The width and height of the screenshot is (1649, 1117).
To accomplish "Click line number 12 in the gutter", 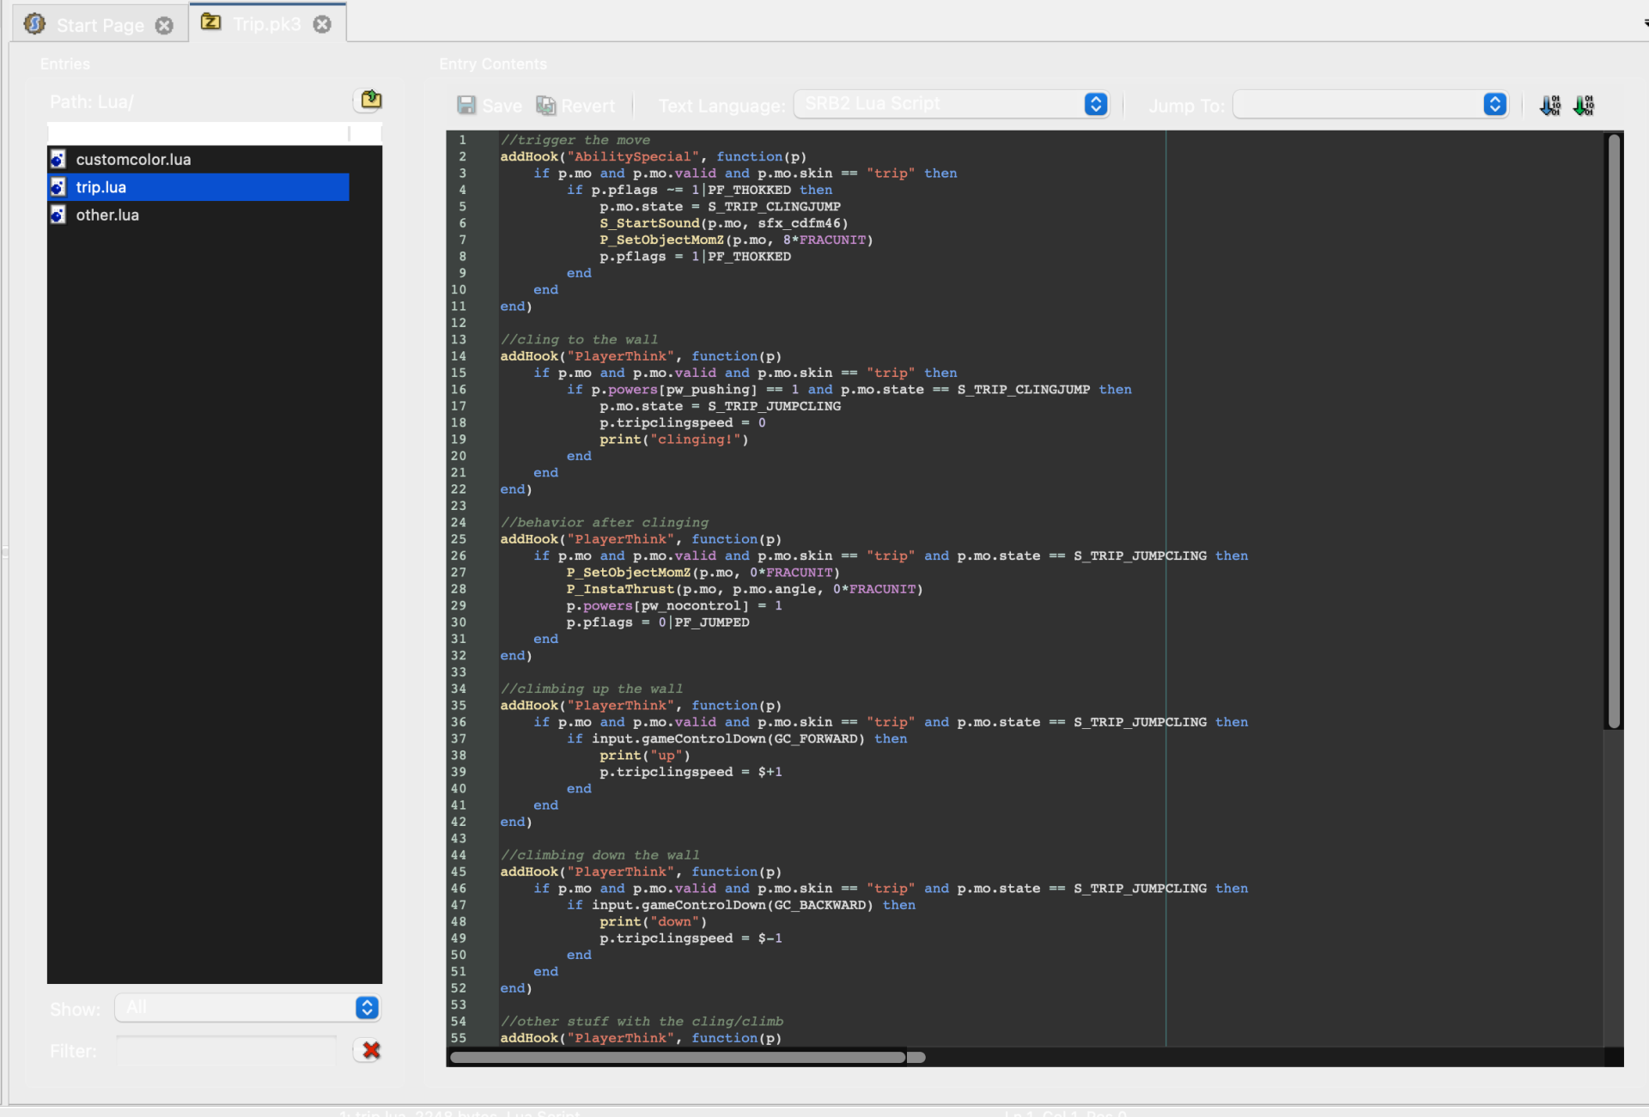I will click(459, 323).
